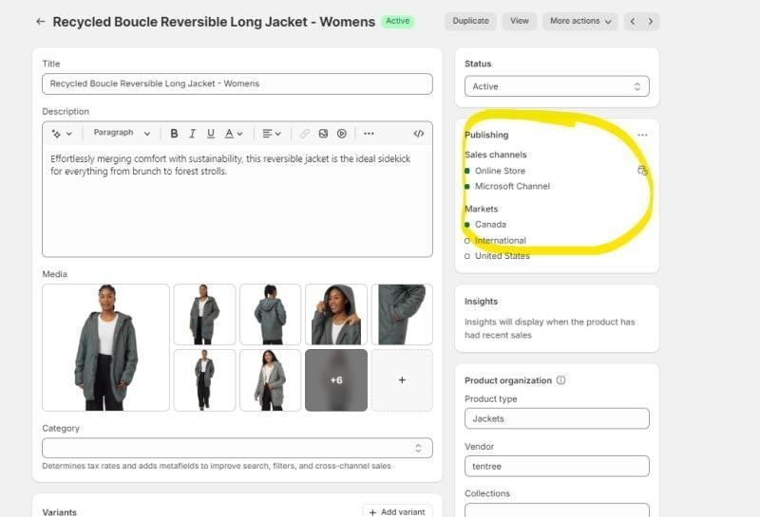The image size is (760, 517).
Task: Open the text color picker
Action: pos(234,134)
